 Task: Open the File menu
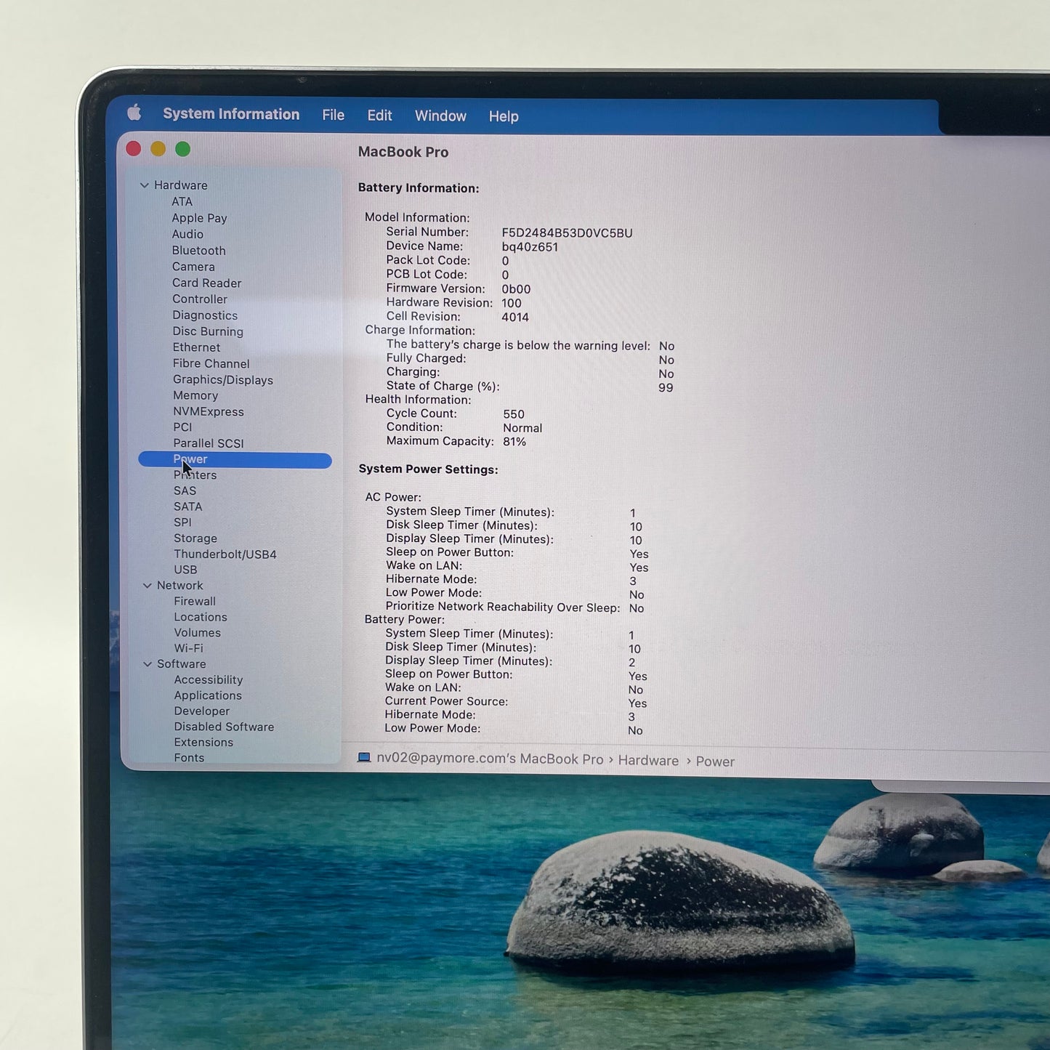click(x=334, y=115)
